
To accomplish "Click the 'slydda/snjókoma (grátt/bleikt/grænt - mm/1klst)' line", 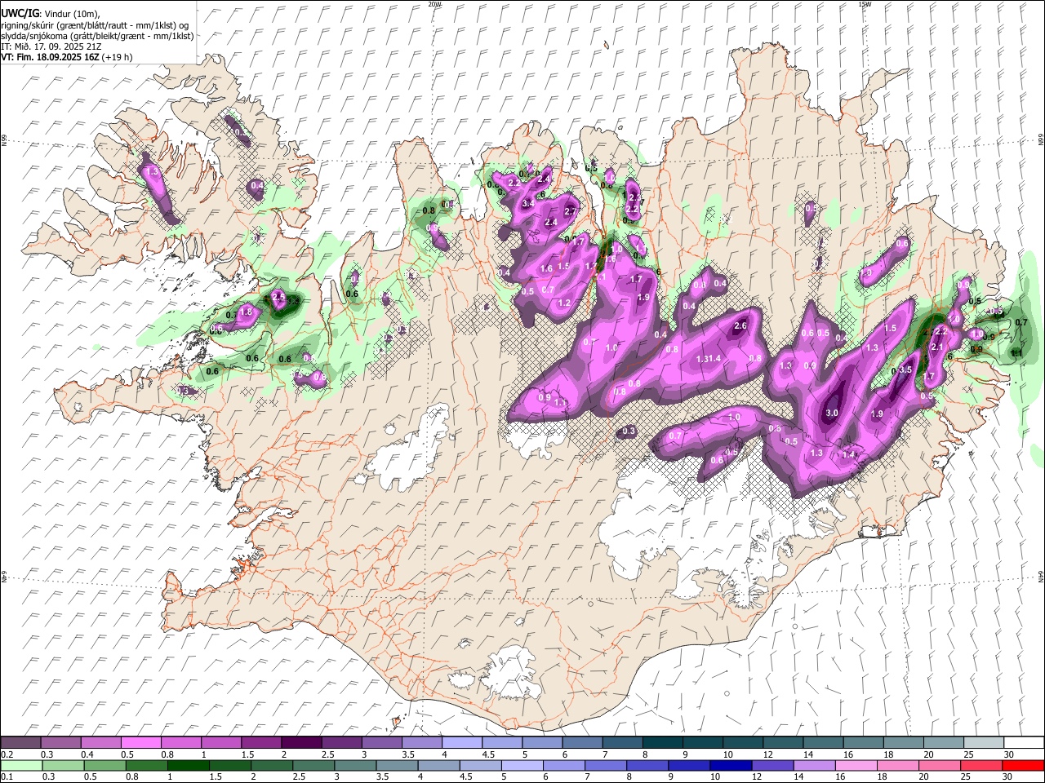I will click(x=97, y=36).
